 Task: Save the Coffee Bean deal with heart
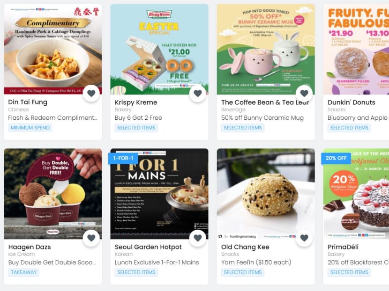pos(304,94)
